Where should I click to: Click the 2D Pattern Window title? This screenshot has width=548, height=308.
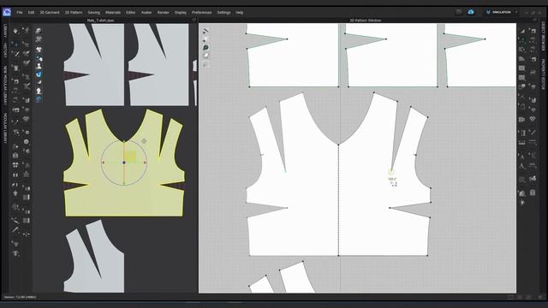(x=366, y=21)
